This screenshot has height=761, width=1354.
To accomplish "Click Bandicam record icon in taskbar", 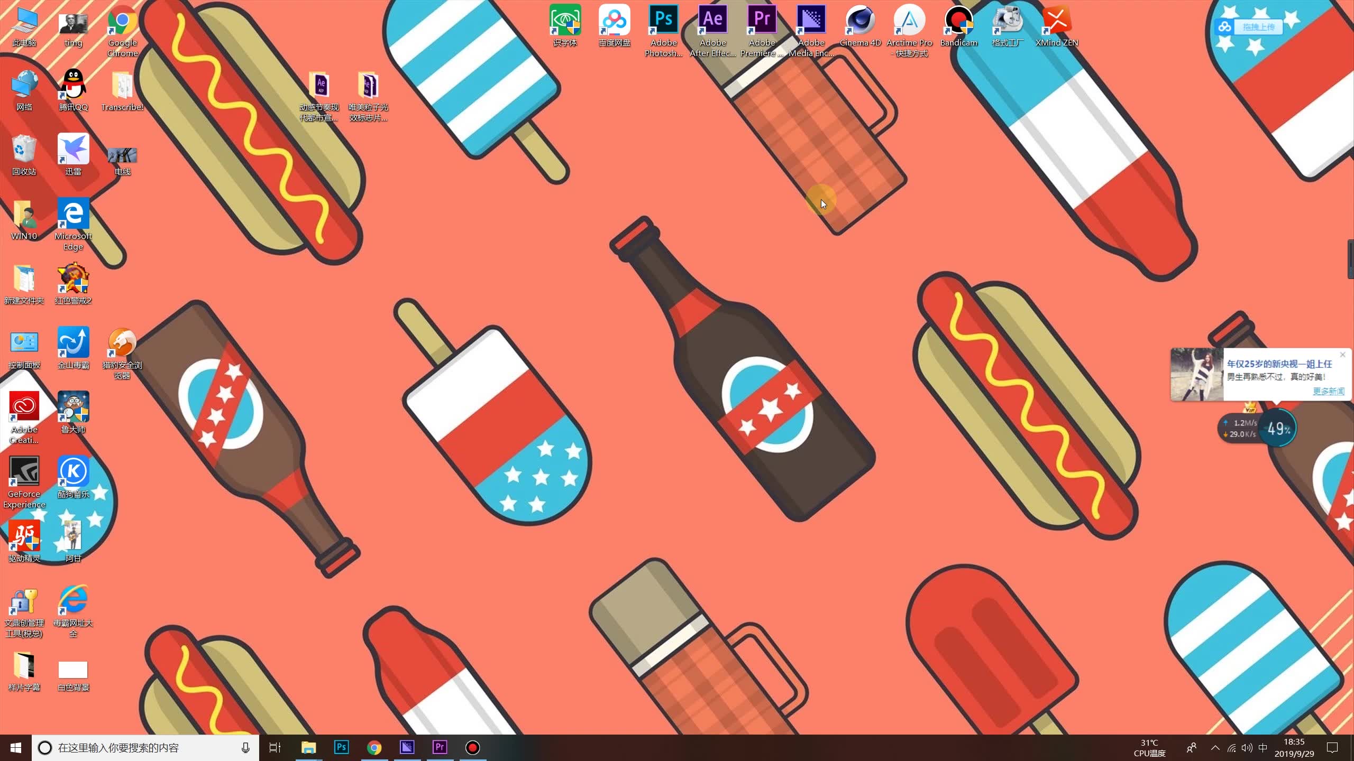I will pos(472,747).
